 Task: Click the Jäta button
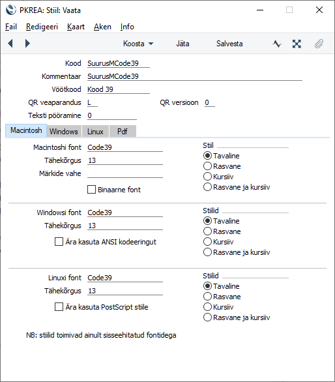coord(182,44)
